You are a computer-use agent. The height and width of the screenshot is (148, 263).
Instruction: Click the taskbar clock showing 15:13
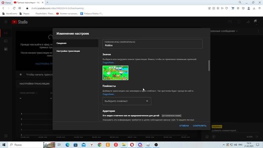[249, 145]
